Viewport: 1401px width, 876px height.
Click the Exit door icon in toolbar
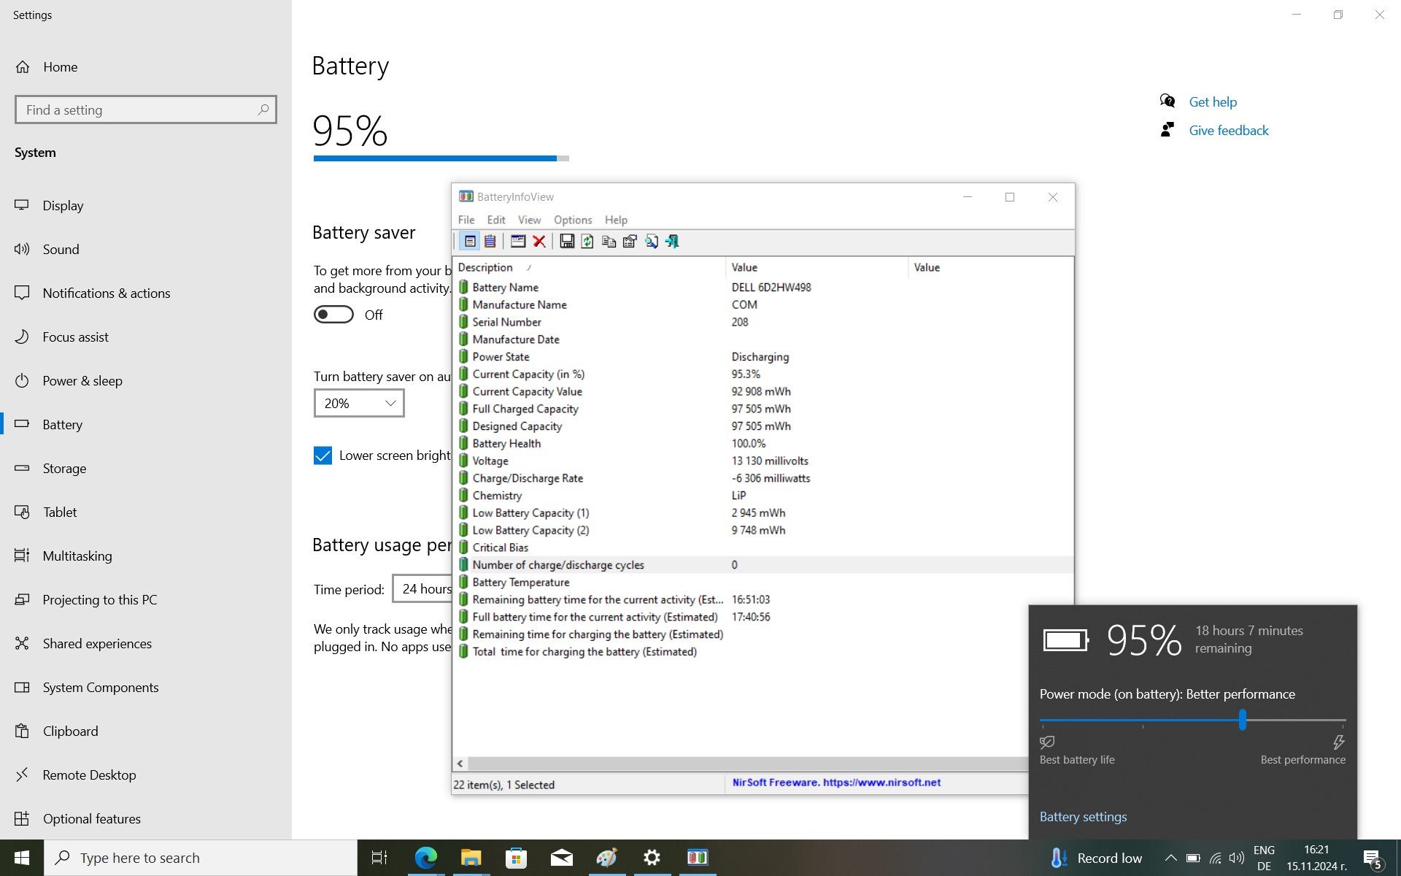(672, 242)
